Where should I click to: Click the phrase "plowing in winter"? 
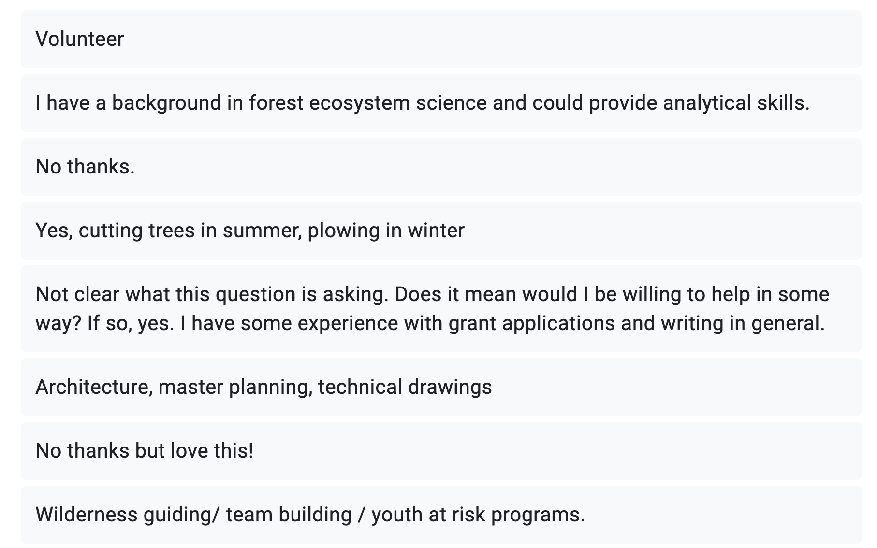(386, 231)
